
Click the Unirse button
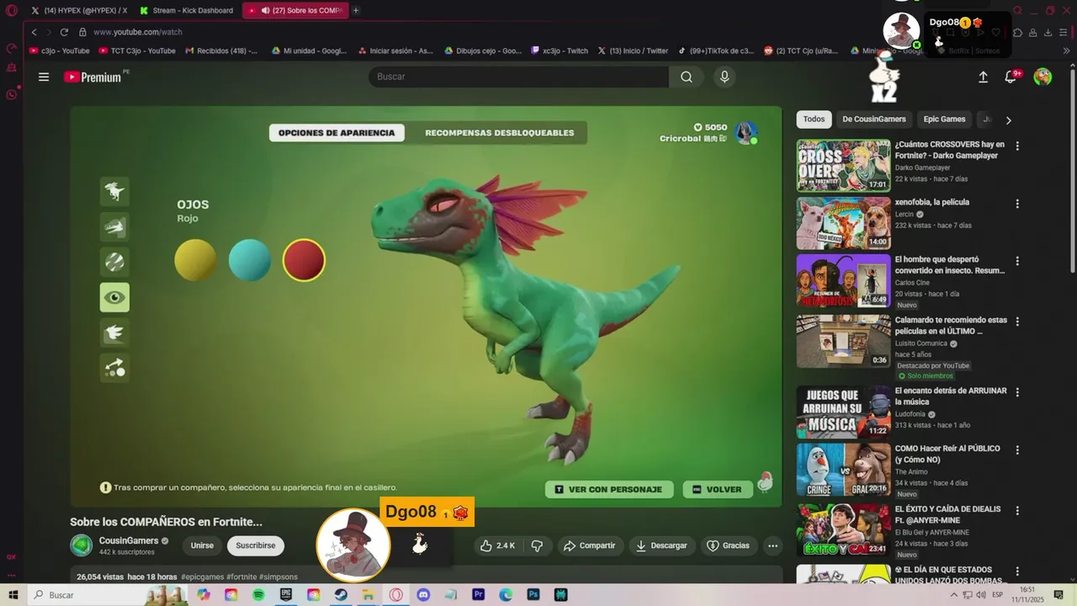click(x=202, y=545)
